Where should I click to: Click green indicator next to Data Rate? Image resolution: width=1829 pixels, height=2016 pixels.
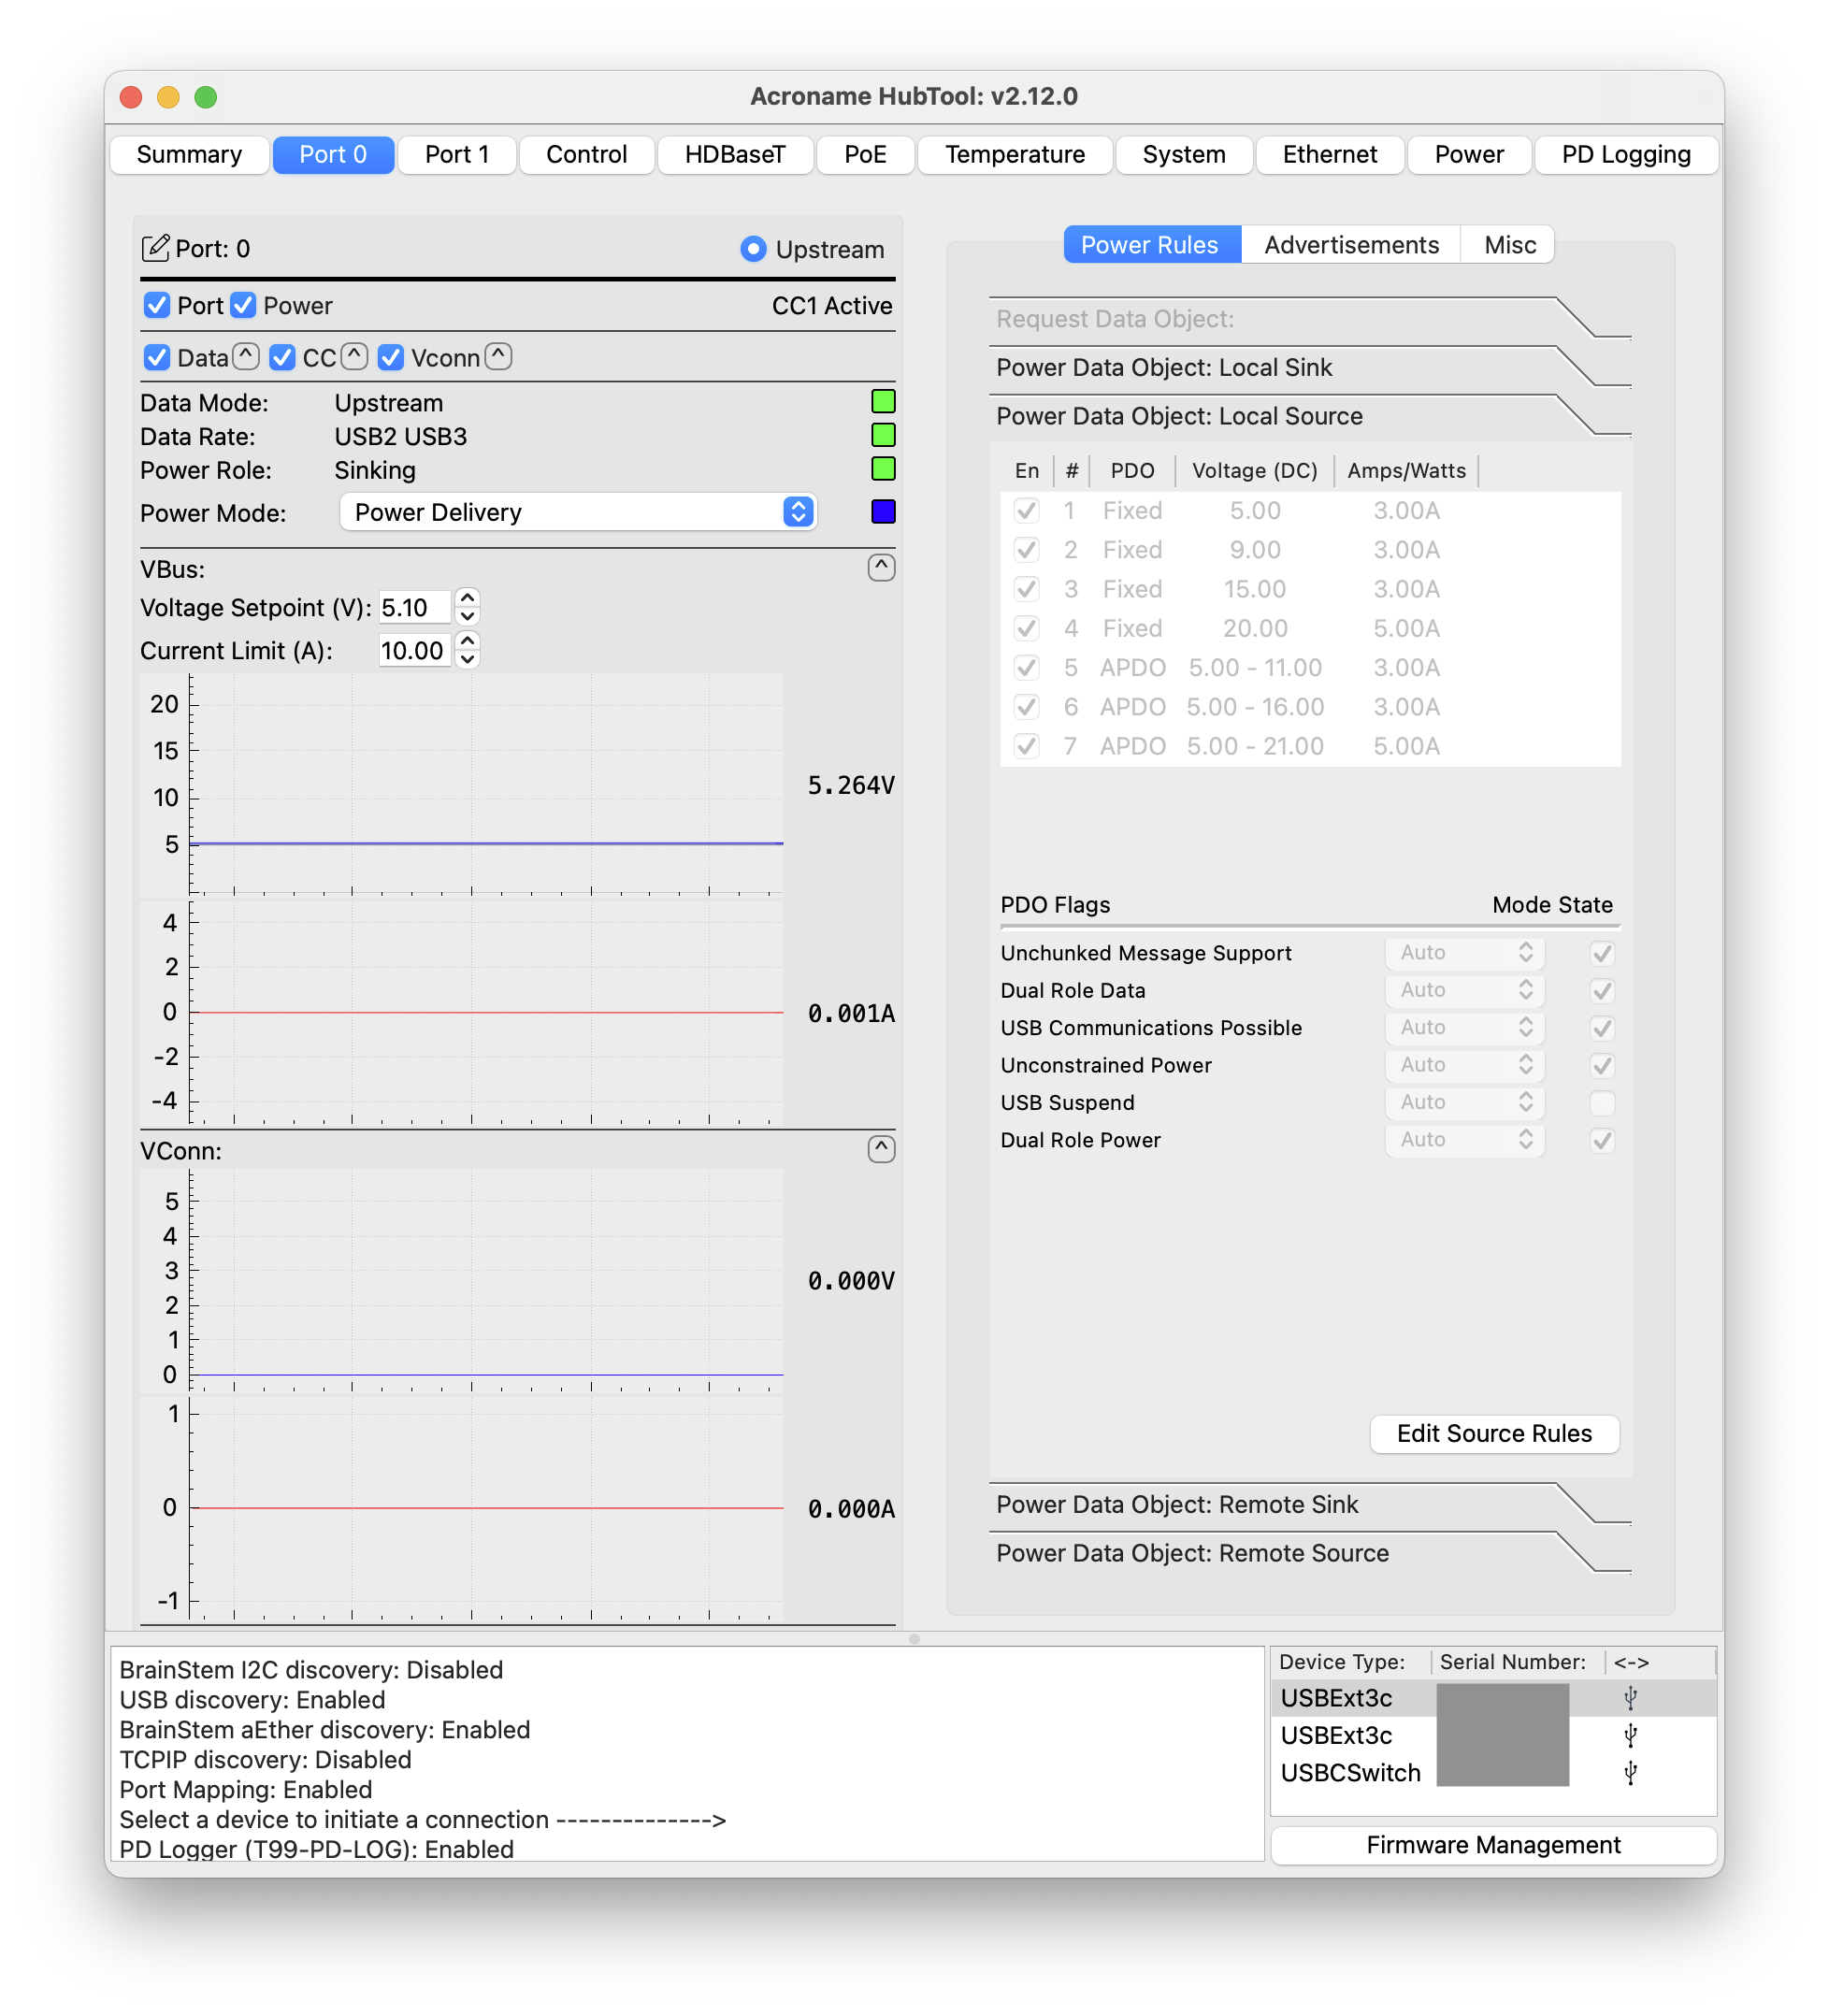point(883,435)
